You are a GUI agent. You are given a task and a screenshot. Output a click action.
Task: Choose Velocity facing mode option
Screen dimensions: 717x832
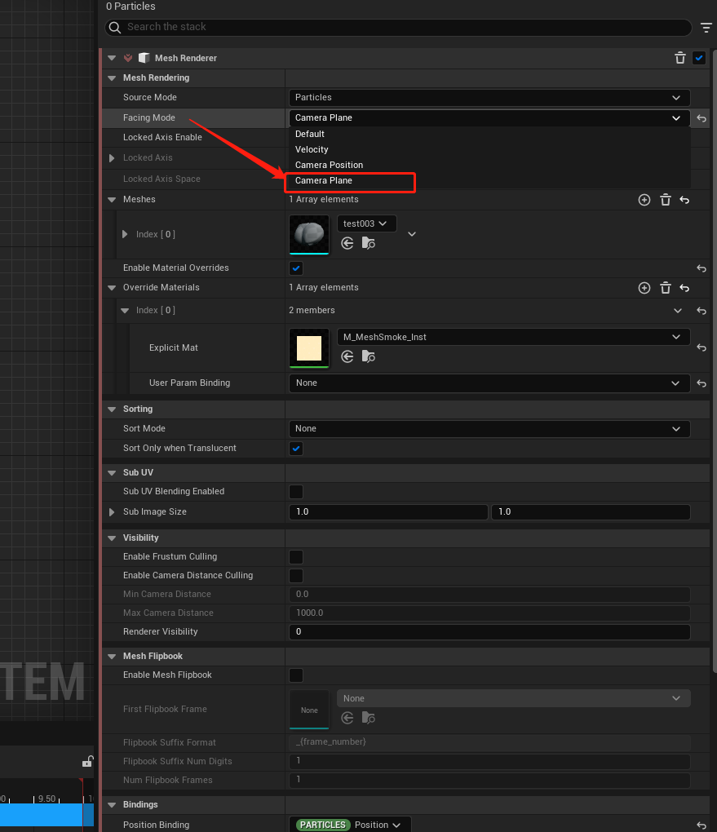(x=312, y=149)
